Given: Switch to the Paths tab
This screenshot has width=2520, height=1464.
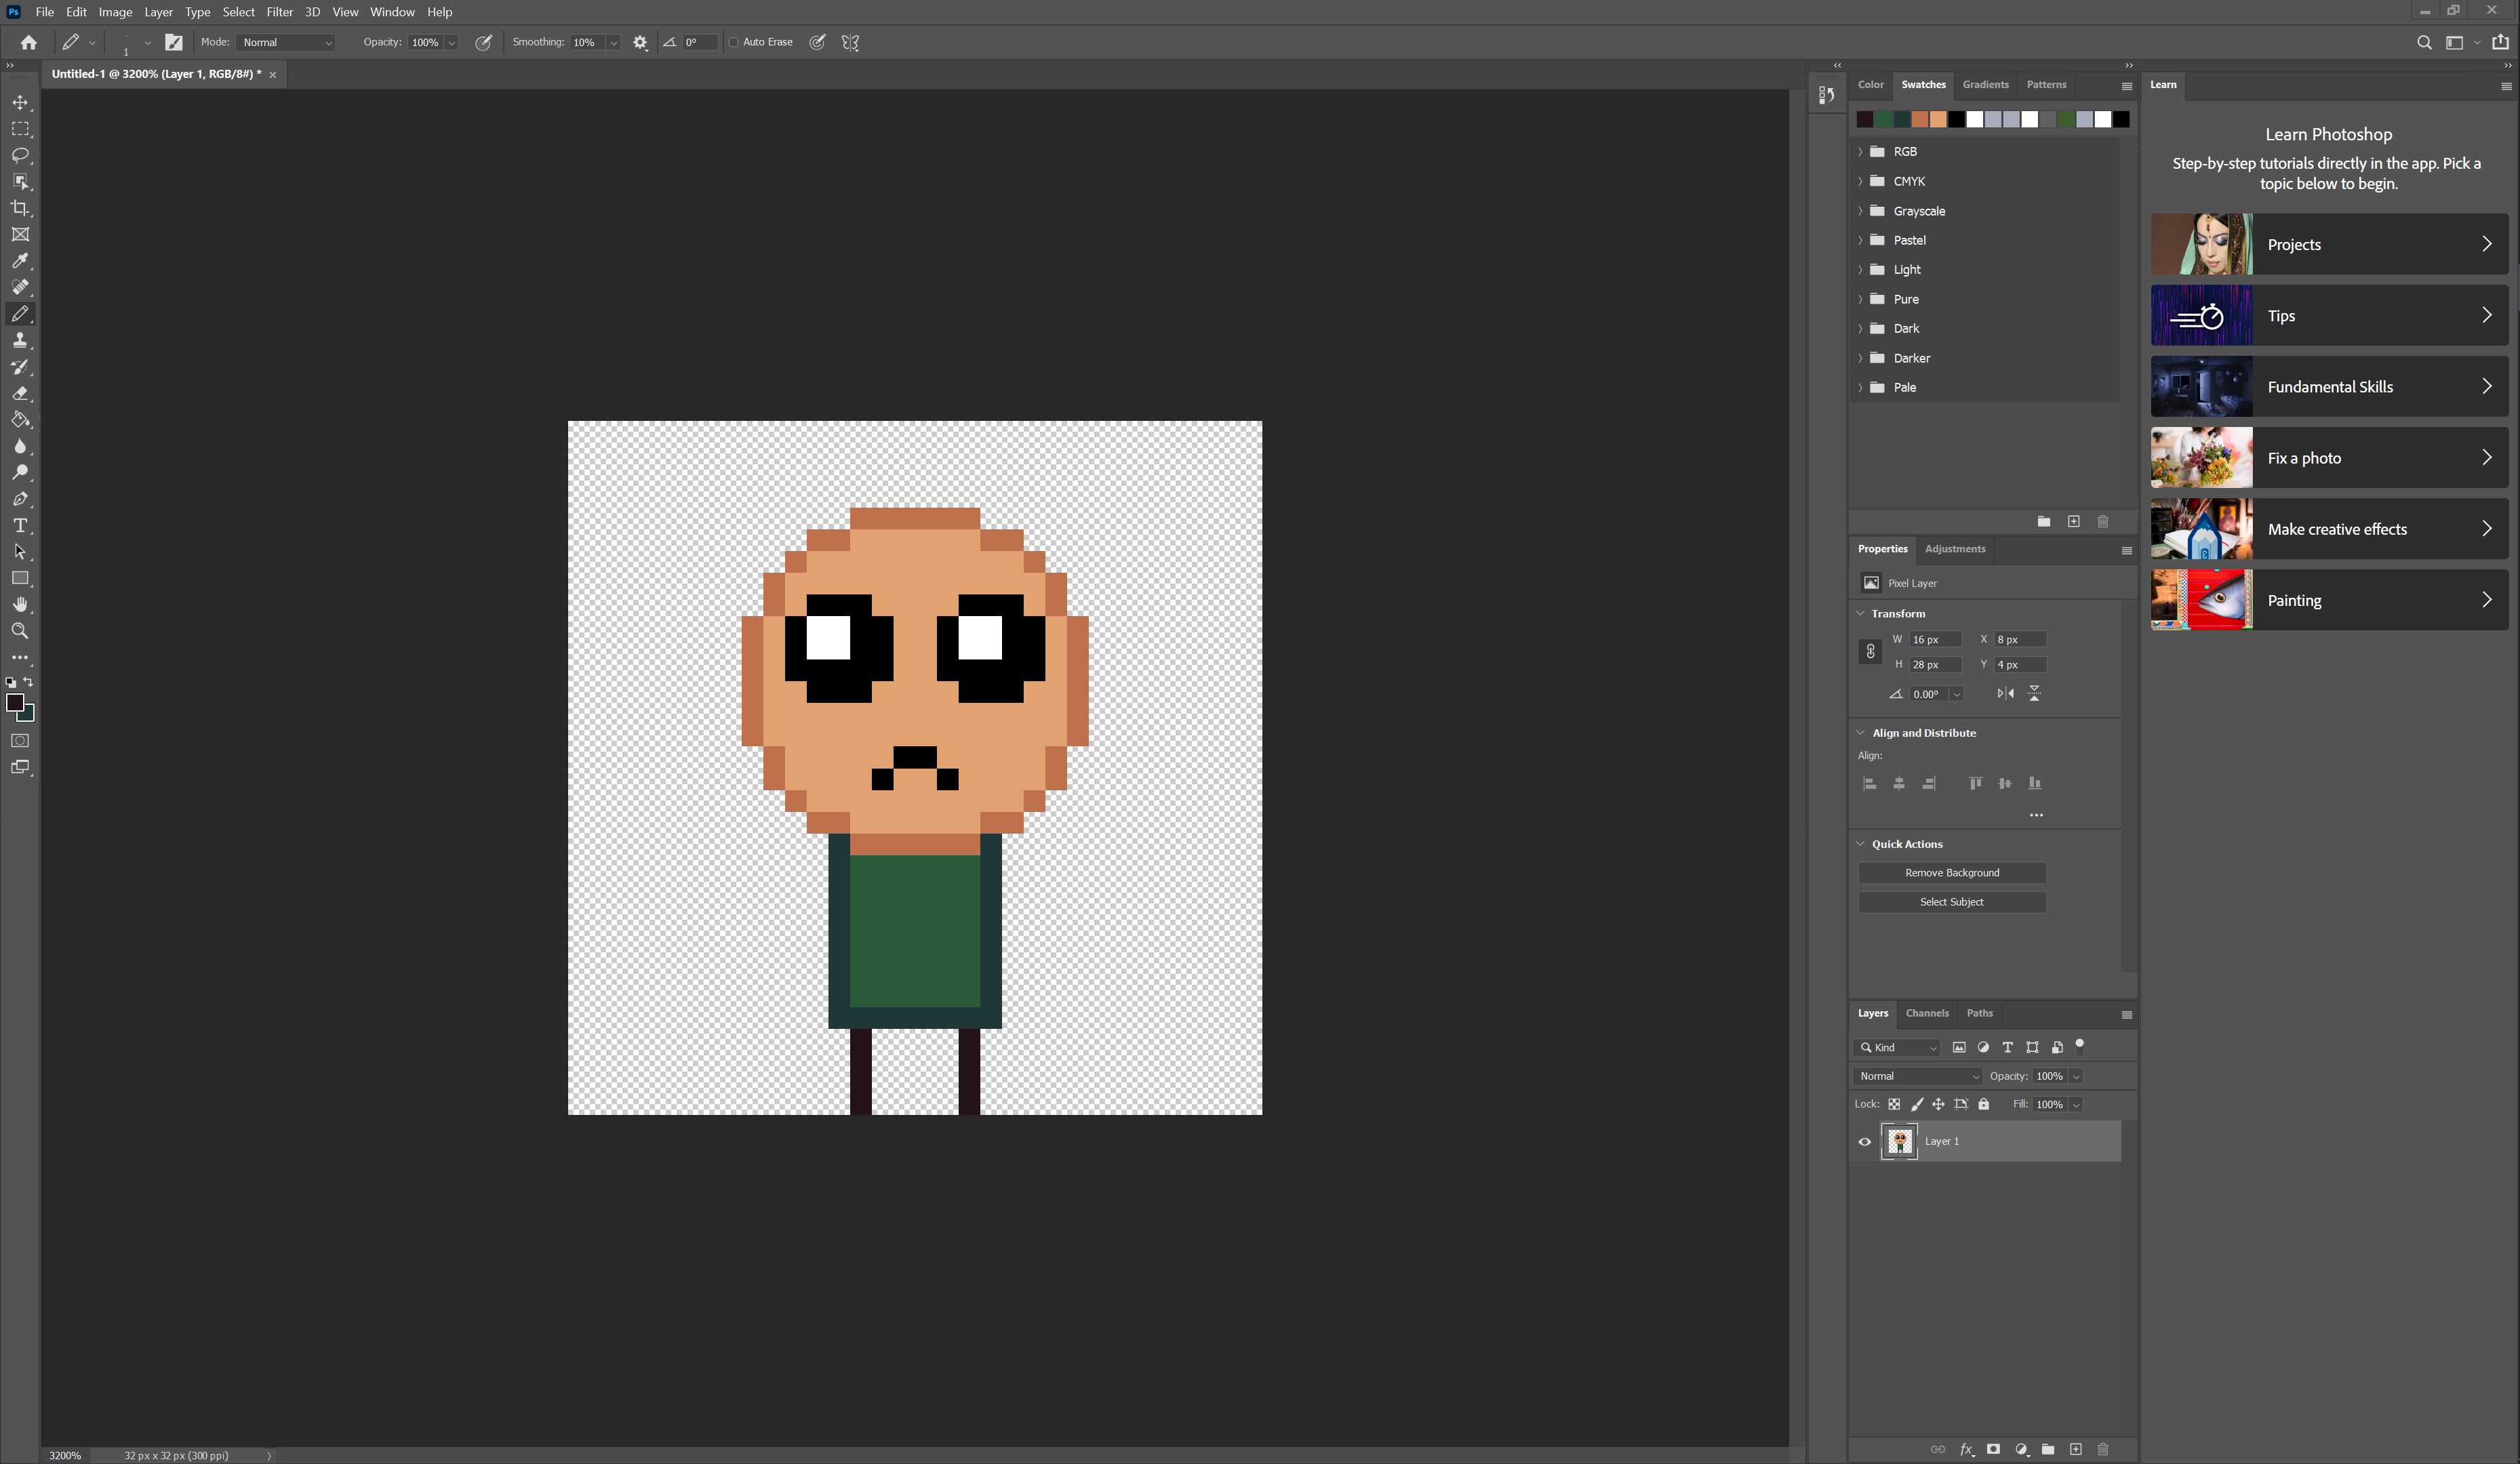Looking at the screenshot, I should point(1979,1013).
